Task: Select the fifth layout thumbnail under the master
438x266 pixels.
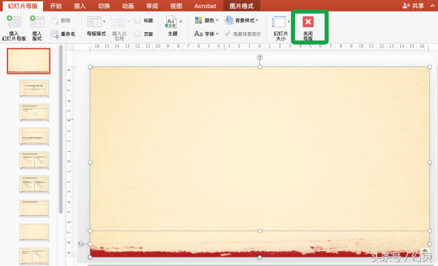Action: 34,184
